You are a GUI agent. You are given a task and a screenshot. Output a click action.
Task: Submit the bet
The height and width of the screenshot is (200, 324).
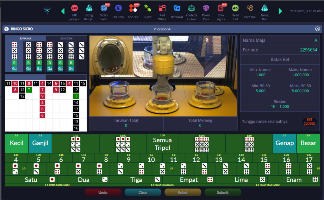pyautogui.click(x=223, y=192)
